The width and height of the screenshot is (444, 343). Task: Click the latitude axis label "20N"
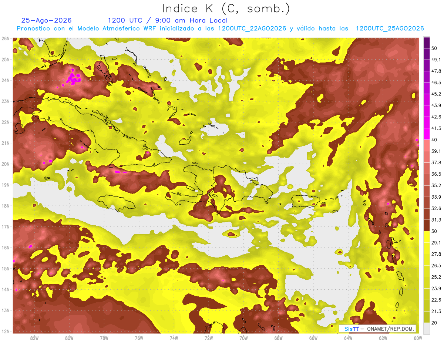pos(6,164)
